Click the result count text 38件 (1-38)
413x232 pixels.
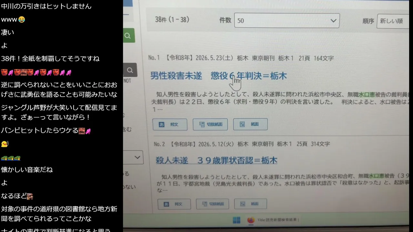(x=172, y=20)
